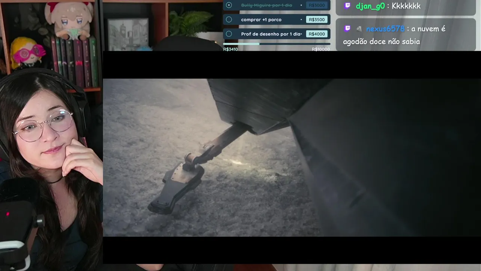
Task: Click the R$3410 current amount label
Action: [x=230, y=49]
